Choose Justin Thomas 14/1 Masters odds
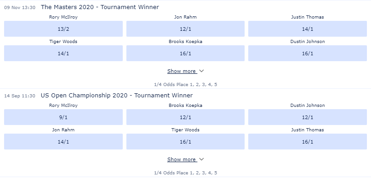 [x=307, y=29]
